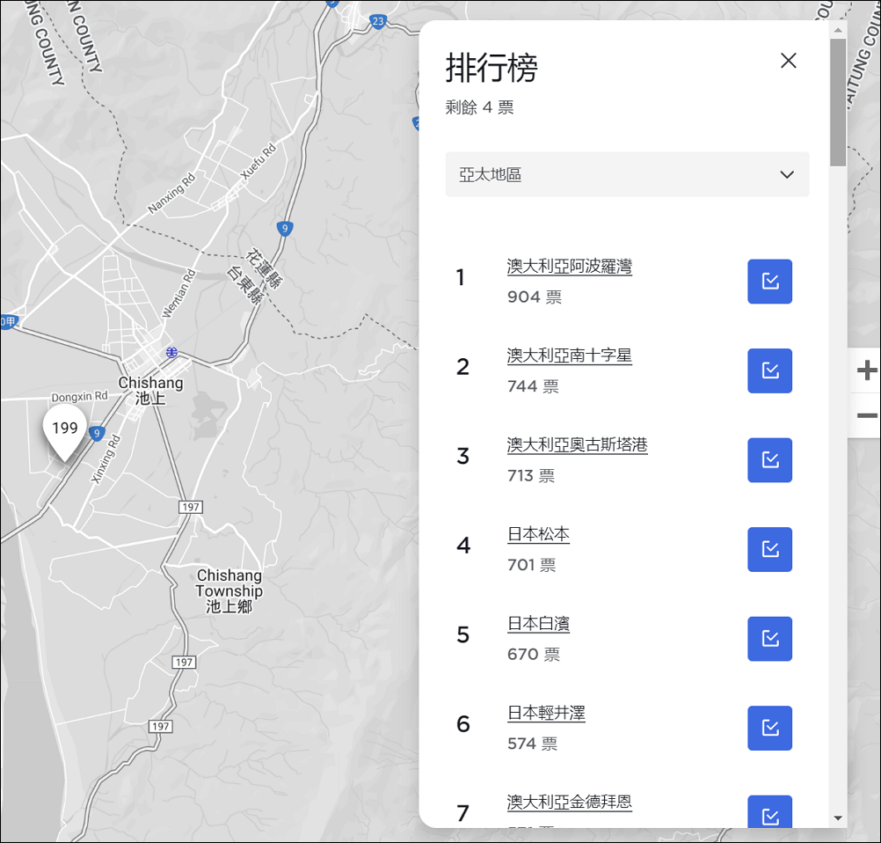This screenshot has width=881, height=843.
Task: Click the Chishang 池上 map label
Action: [150, 391]
